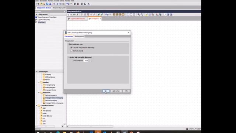Click the Hilfe button in dialog
Screen dimensions: 236x133
pyautogui.click(x=126, y=91)
